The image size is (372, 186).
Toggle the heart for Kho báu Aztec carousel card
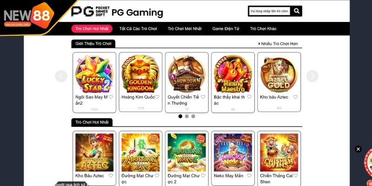(295, 97)
